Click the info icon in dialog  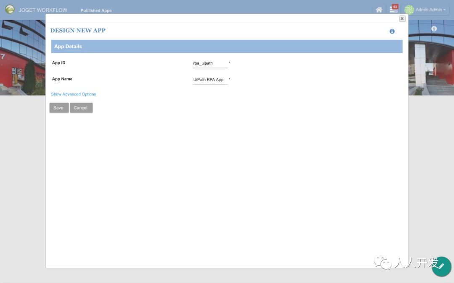click(x=392, y=31)
